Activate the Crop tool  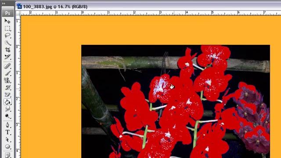click(7, 50)
